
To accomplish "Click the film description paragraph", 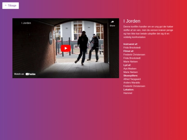I will (148, 32).
